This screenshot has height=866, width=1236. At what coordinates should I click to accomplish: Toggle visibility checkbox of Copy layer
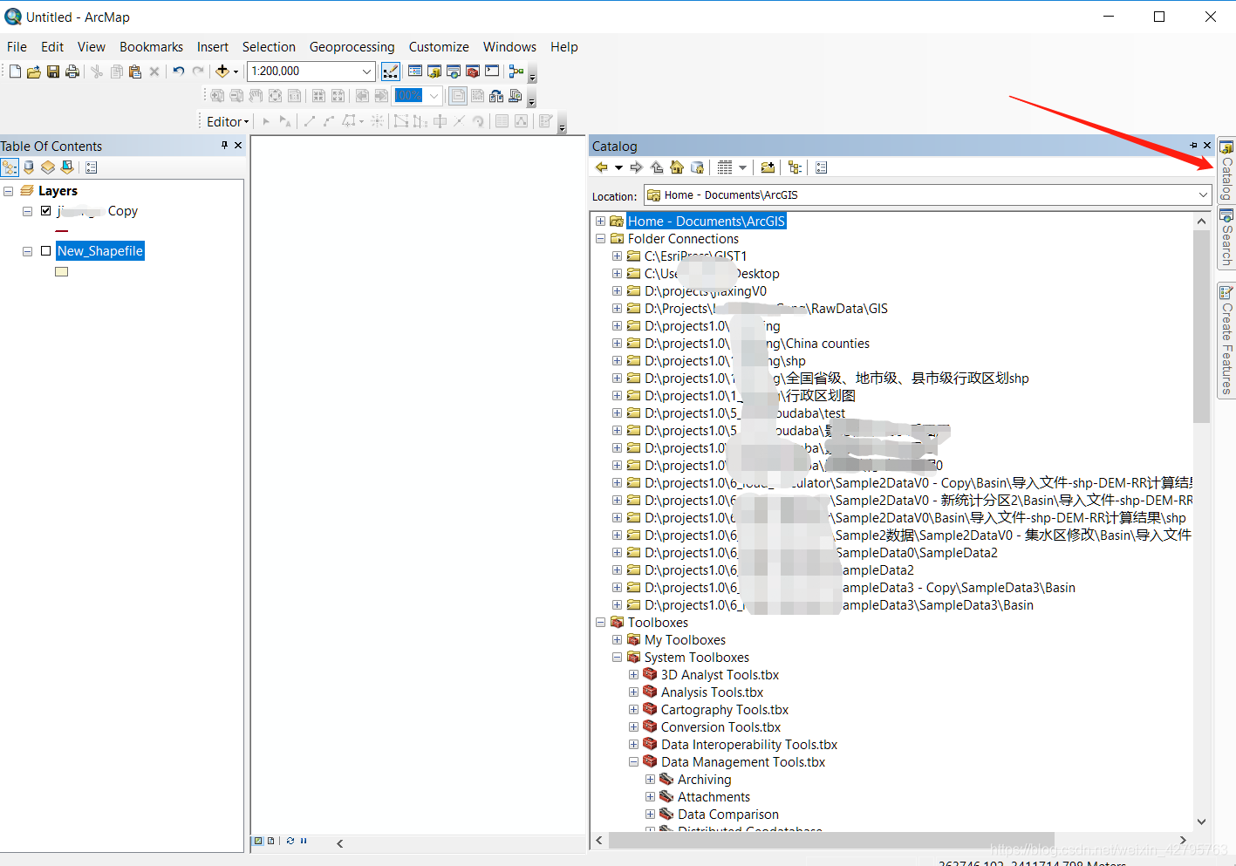click(x=46, y=211)
